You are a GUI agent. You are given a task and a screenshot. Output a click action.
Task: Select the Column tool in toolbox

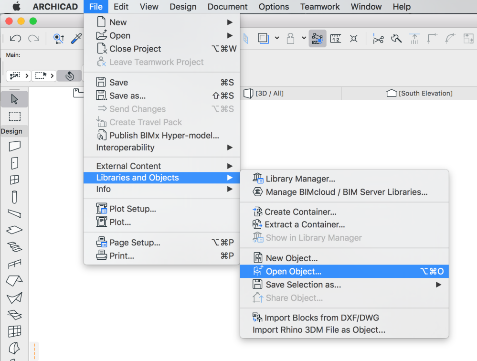point(14,197)
